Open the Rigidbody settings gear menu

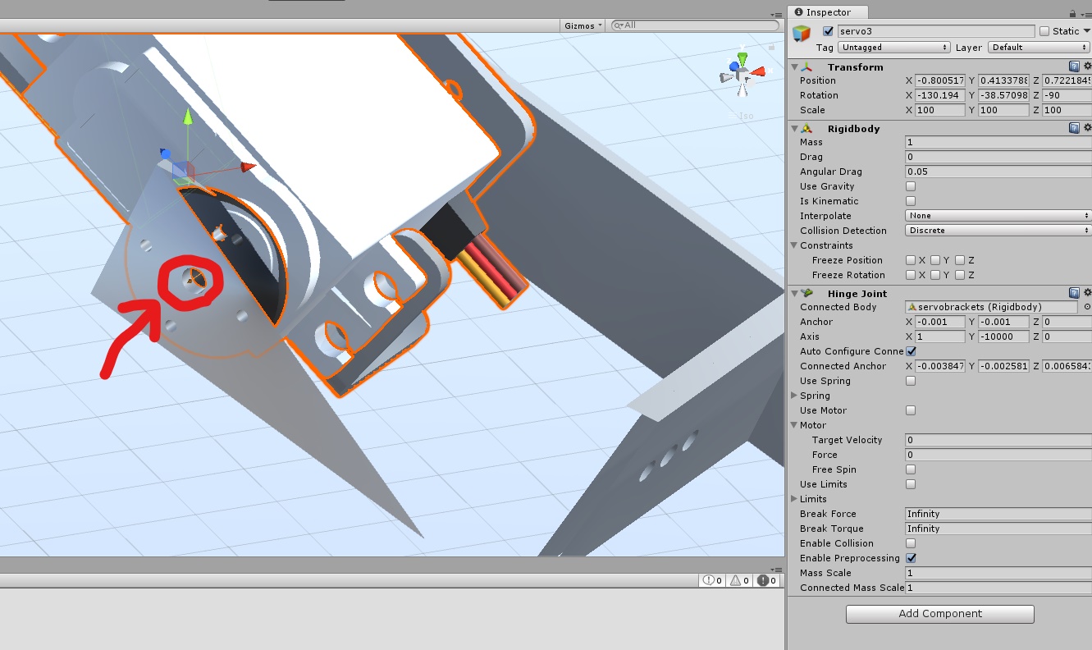point(1087,128)
